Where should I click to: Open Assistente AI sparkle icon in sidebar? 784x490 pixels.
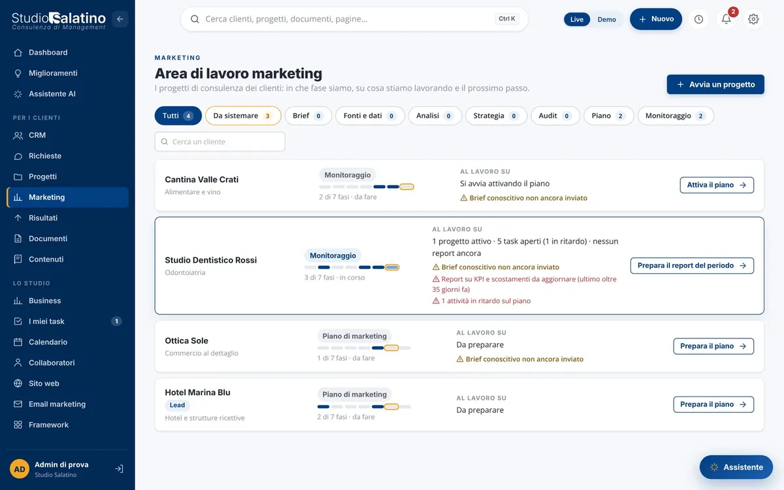18,94
